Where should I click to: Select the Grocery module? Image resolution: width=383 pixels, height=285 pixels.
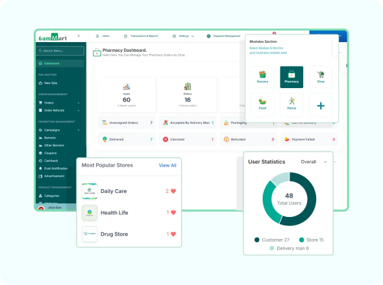[262, 77]
